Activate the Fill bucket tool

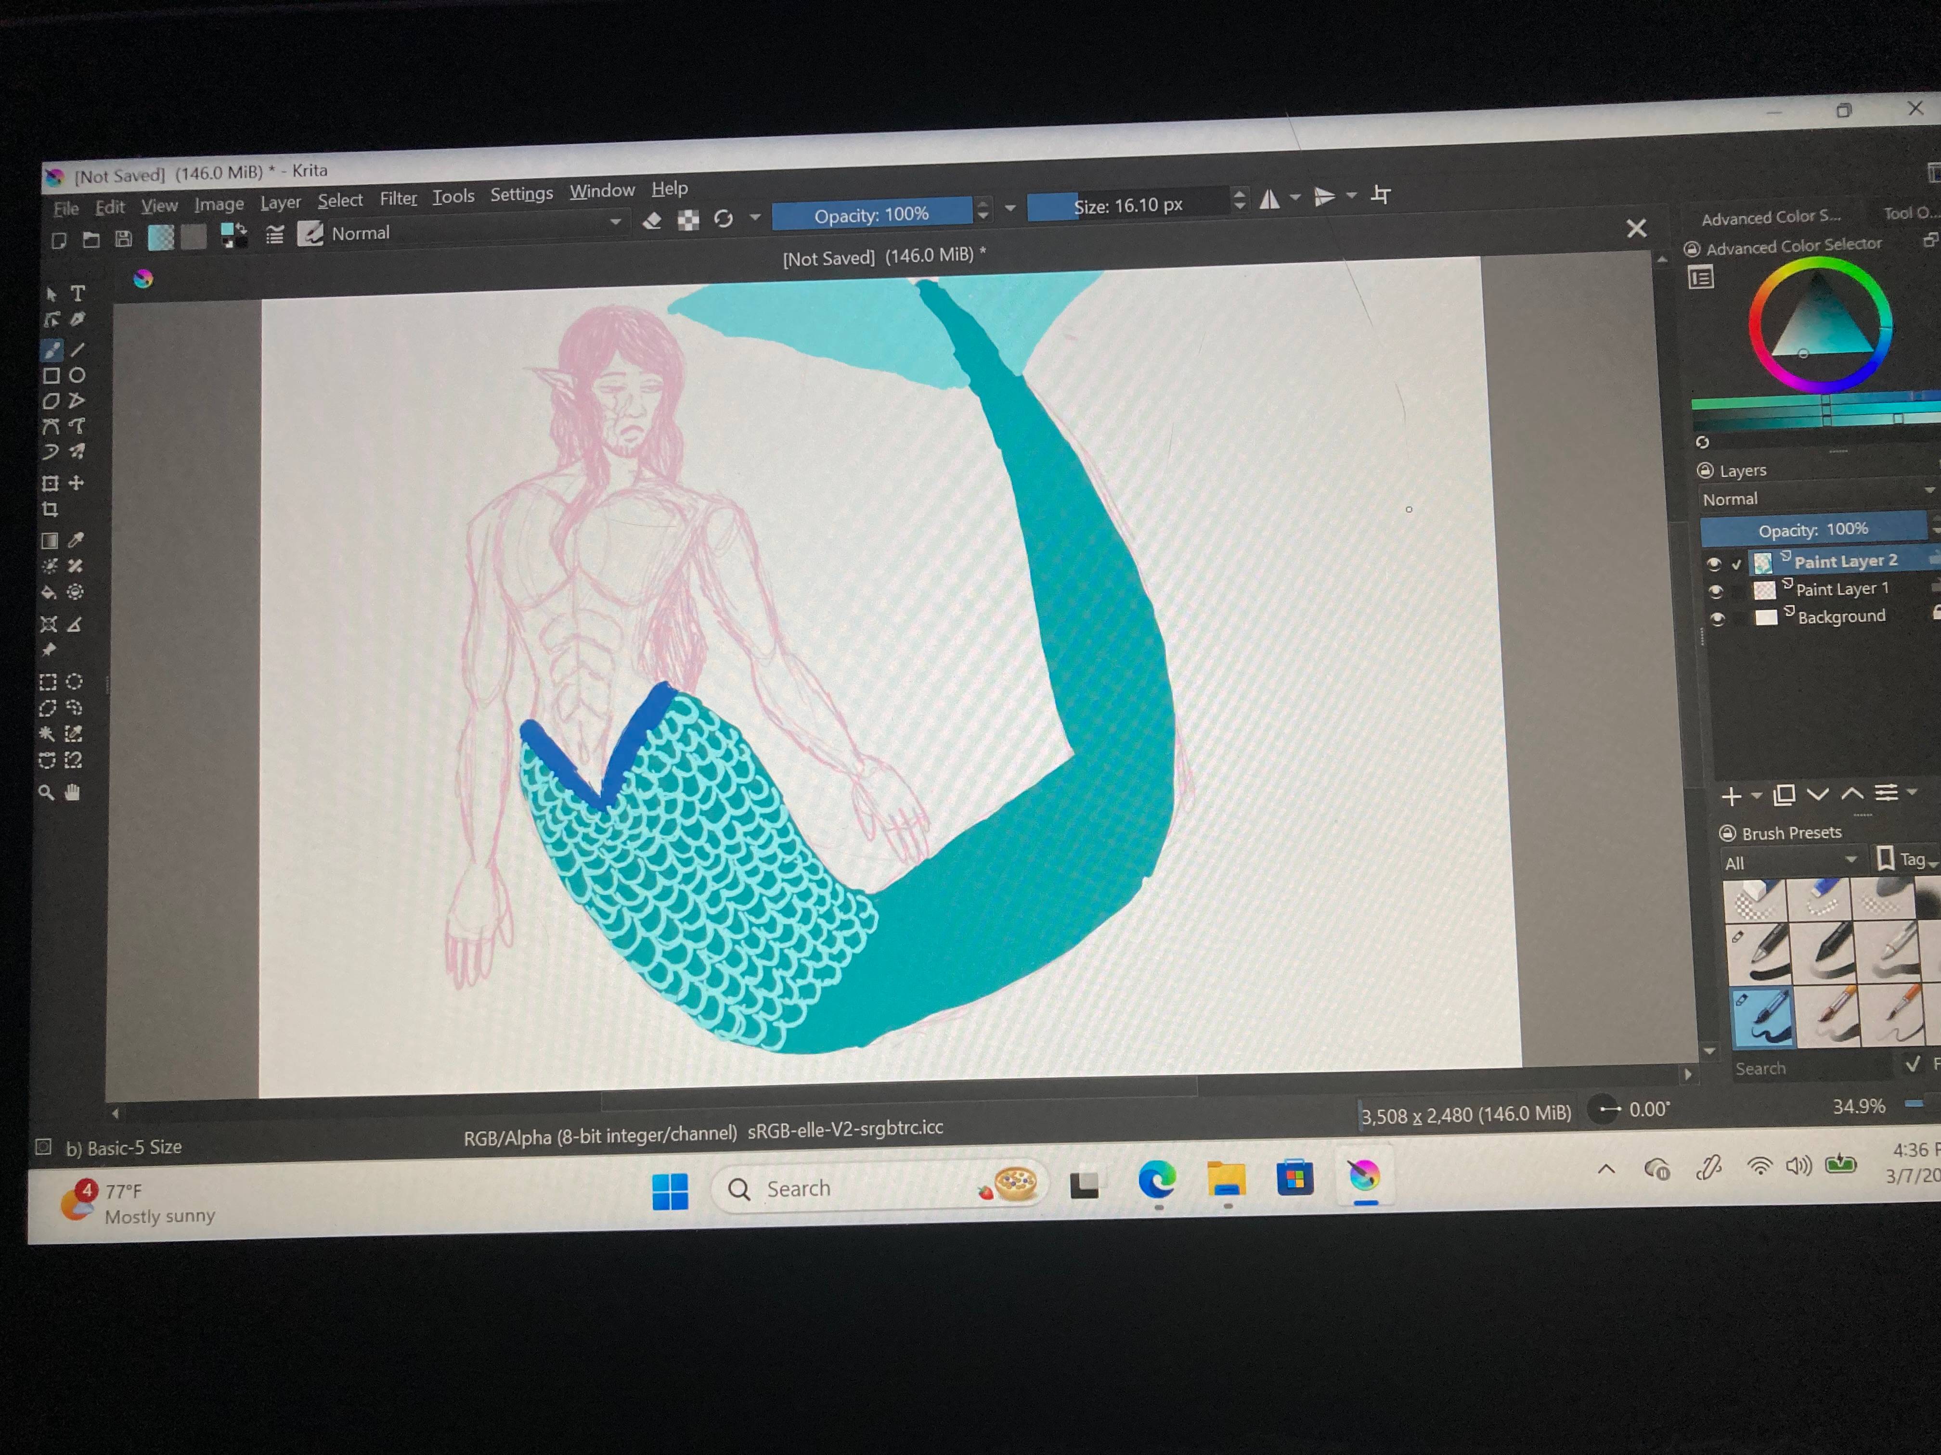(x=49, y=593)
